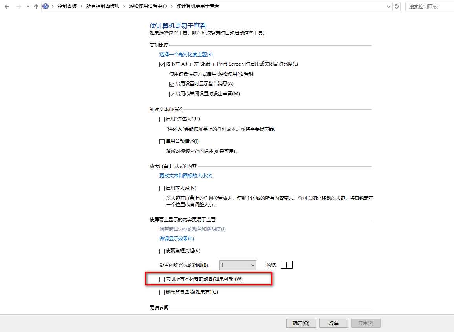This screenshot has height=332, width=454.
Task: Click the 应用 button
Action: pyautogui.click(x=366, y=323)
